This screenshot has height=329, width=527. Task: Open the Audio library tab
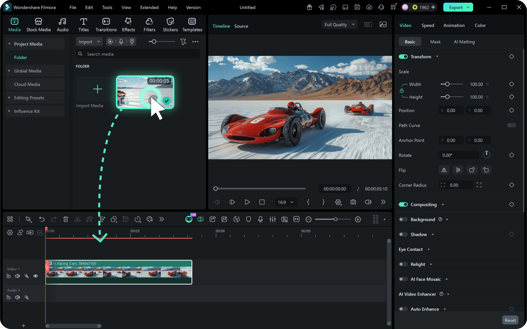(62, 25)
